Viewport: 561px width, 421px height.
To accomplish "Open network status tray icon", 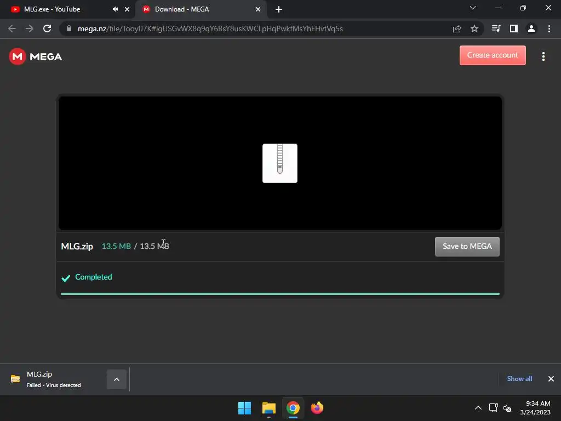I will pos(494,408).
